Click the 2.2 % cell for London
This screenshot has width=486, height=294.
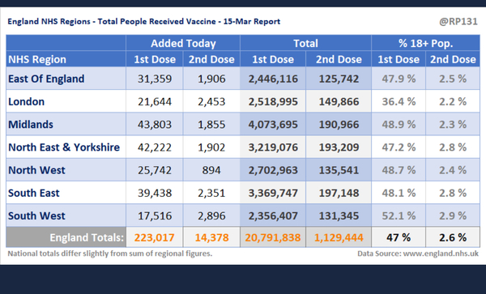[x=453, y=101]
